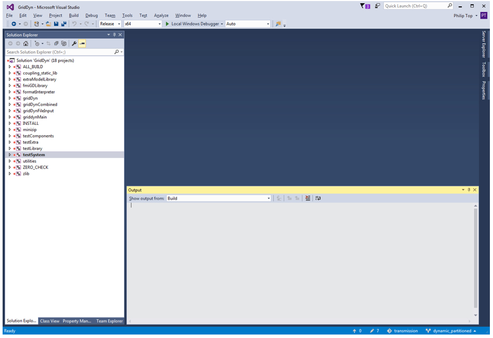Image resolution: width=493 pixels, height=338 pixels.
Task: Click the Solution Explorer Home icon
Action: [26, 44]
